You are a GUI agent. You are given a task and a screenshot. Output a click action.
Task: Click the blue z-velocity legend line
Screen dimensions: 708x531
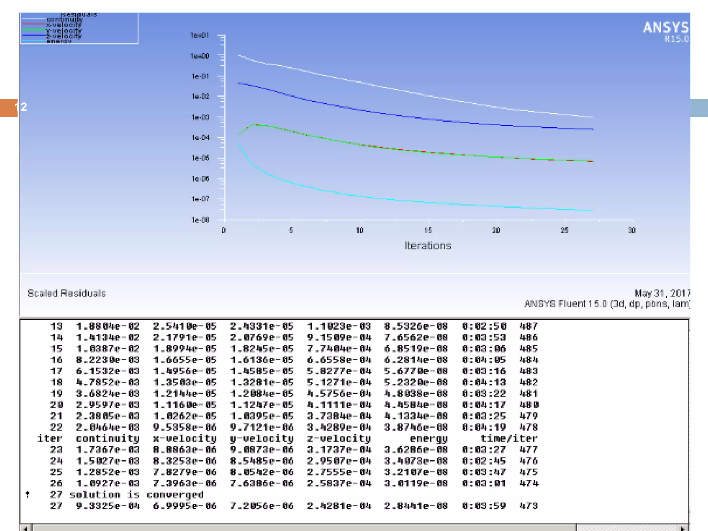34,35
